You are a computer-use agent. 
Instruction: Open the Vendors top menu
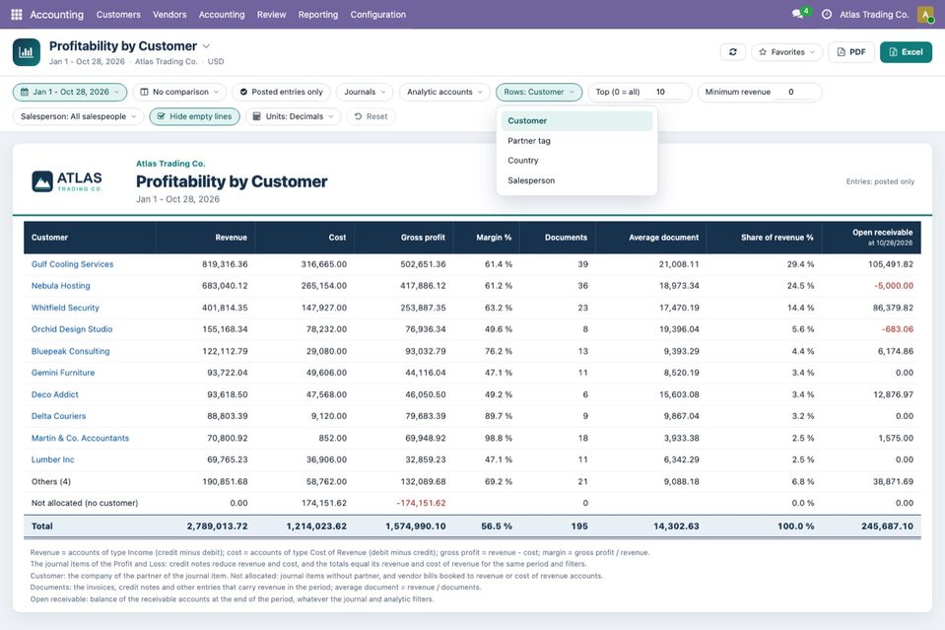(169, 15)
